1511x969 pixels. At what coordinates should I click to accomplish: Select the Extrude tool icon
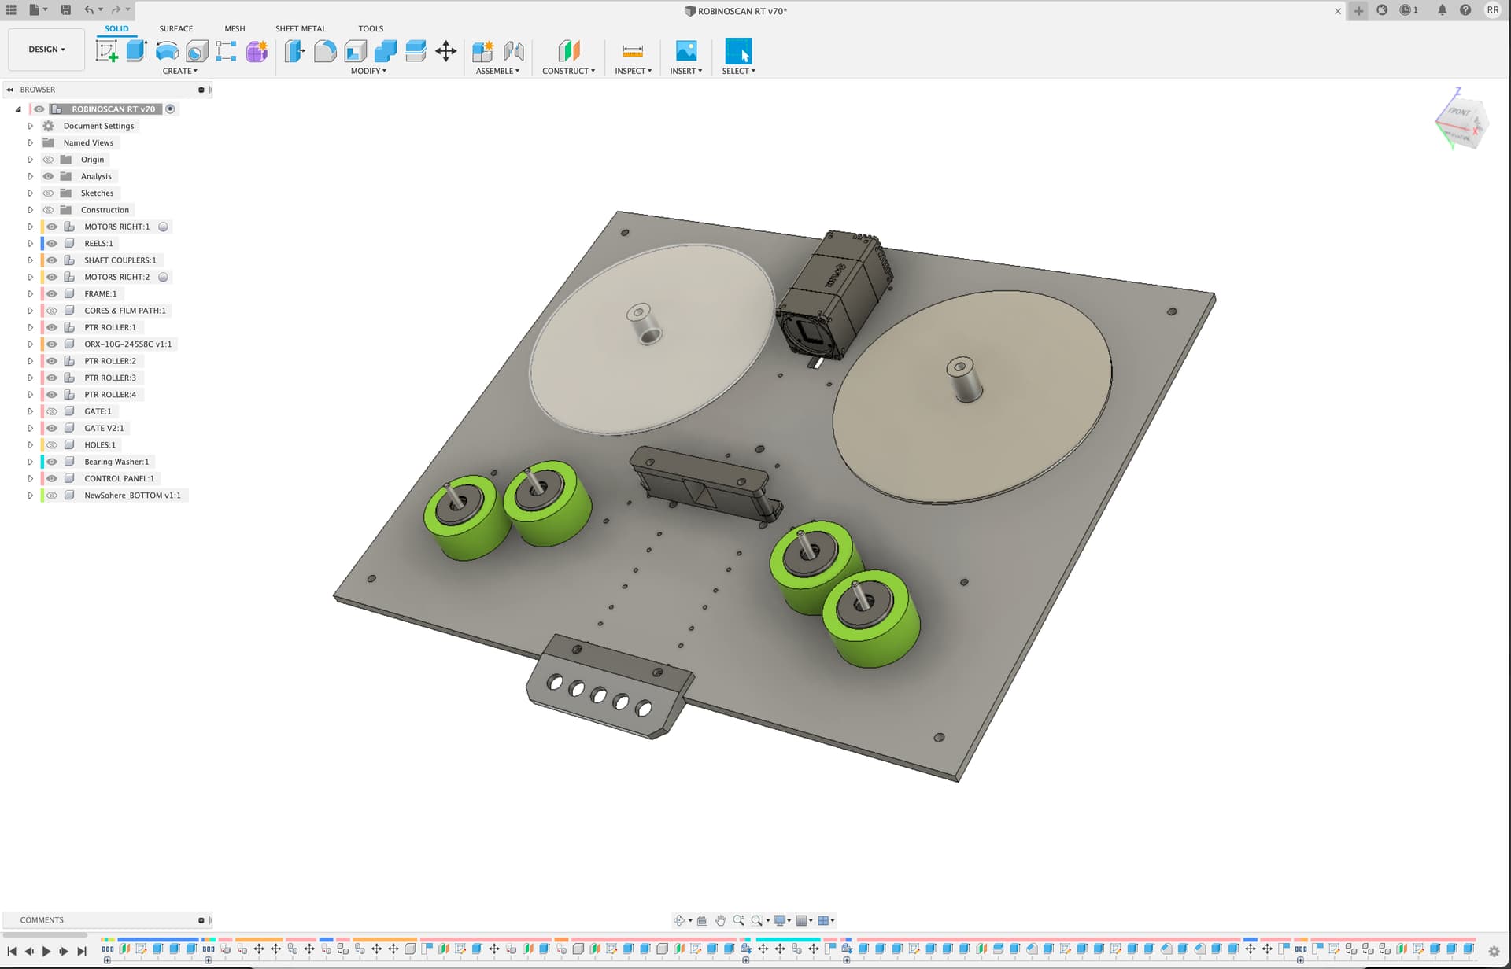click(137, 51)
